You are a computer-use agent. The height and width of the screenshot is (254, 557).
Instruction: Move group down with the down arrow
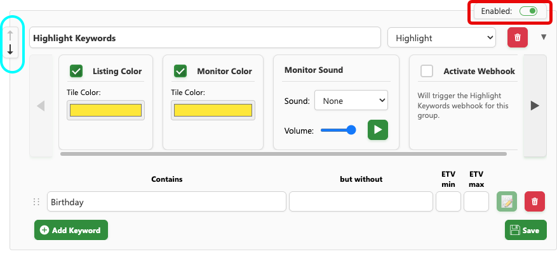[10, 49]
